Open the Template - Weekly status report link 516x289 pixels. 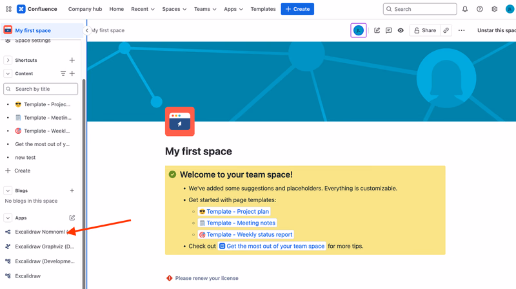point(246,234)
